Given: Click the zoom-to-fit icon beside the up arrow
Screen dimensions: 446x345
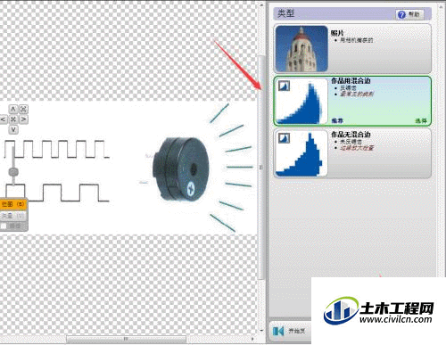Looking at the screenshot, I should (x=23, y=110).
